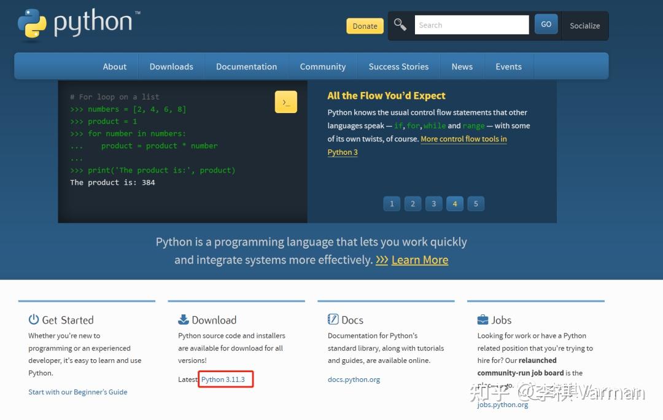Visit docs.python.org
This screenshot has height=420, width=663.
coord(354,379)
